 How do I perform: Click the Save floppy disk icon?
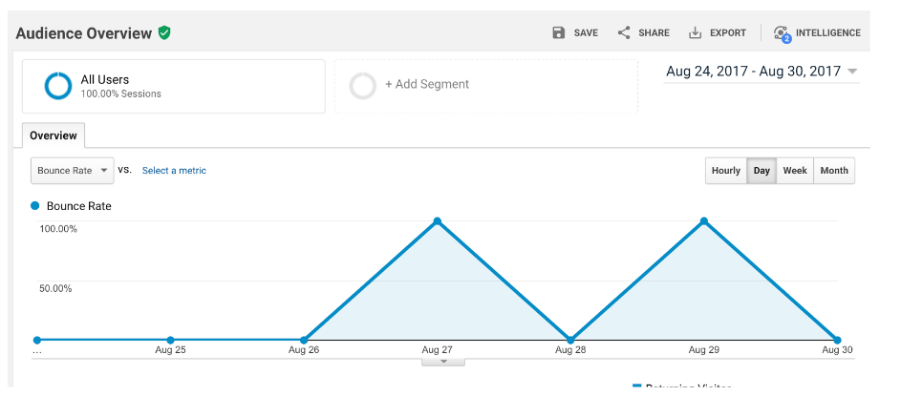[x=559, y=32]
